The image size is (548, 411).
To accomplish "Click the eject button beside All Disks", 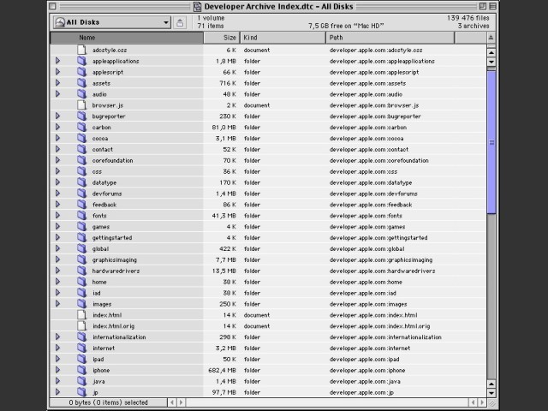I will (180, 23).
